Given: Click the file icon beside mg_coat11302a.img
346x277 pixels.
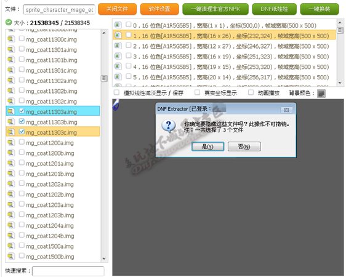Looking at the screenshot, I should [x=11, y=81].
